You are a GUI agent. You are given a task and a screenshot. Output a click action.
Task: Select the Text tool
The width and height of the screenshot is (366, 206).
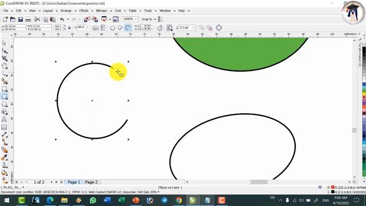[x=4, y=120]
